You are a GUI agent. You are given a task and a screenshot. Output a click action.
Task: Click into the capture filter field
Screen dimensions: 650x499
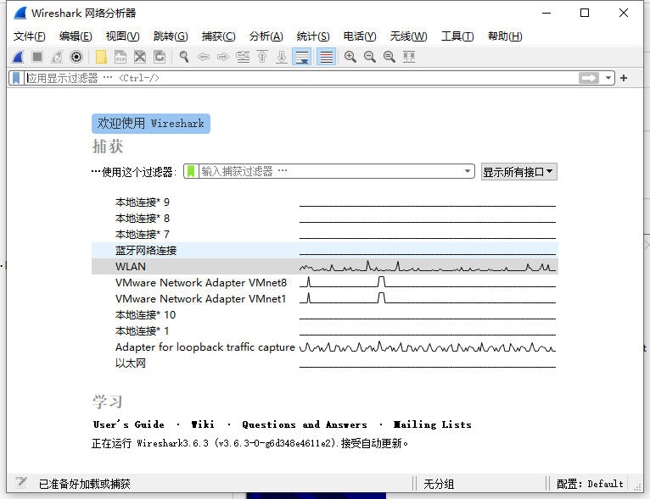pos(329,171)
